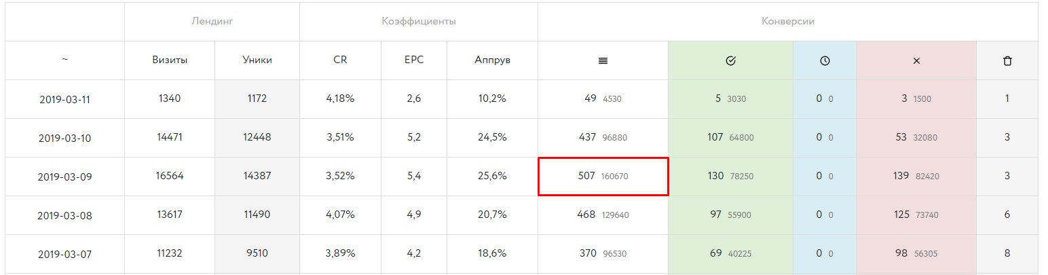Sort by the Визиты column header

pos(170,60)
